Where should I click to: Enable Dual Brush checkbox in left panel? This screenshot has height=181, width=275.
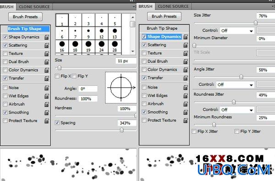[5, 62]
